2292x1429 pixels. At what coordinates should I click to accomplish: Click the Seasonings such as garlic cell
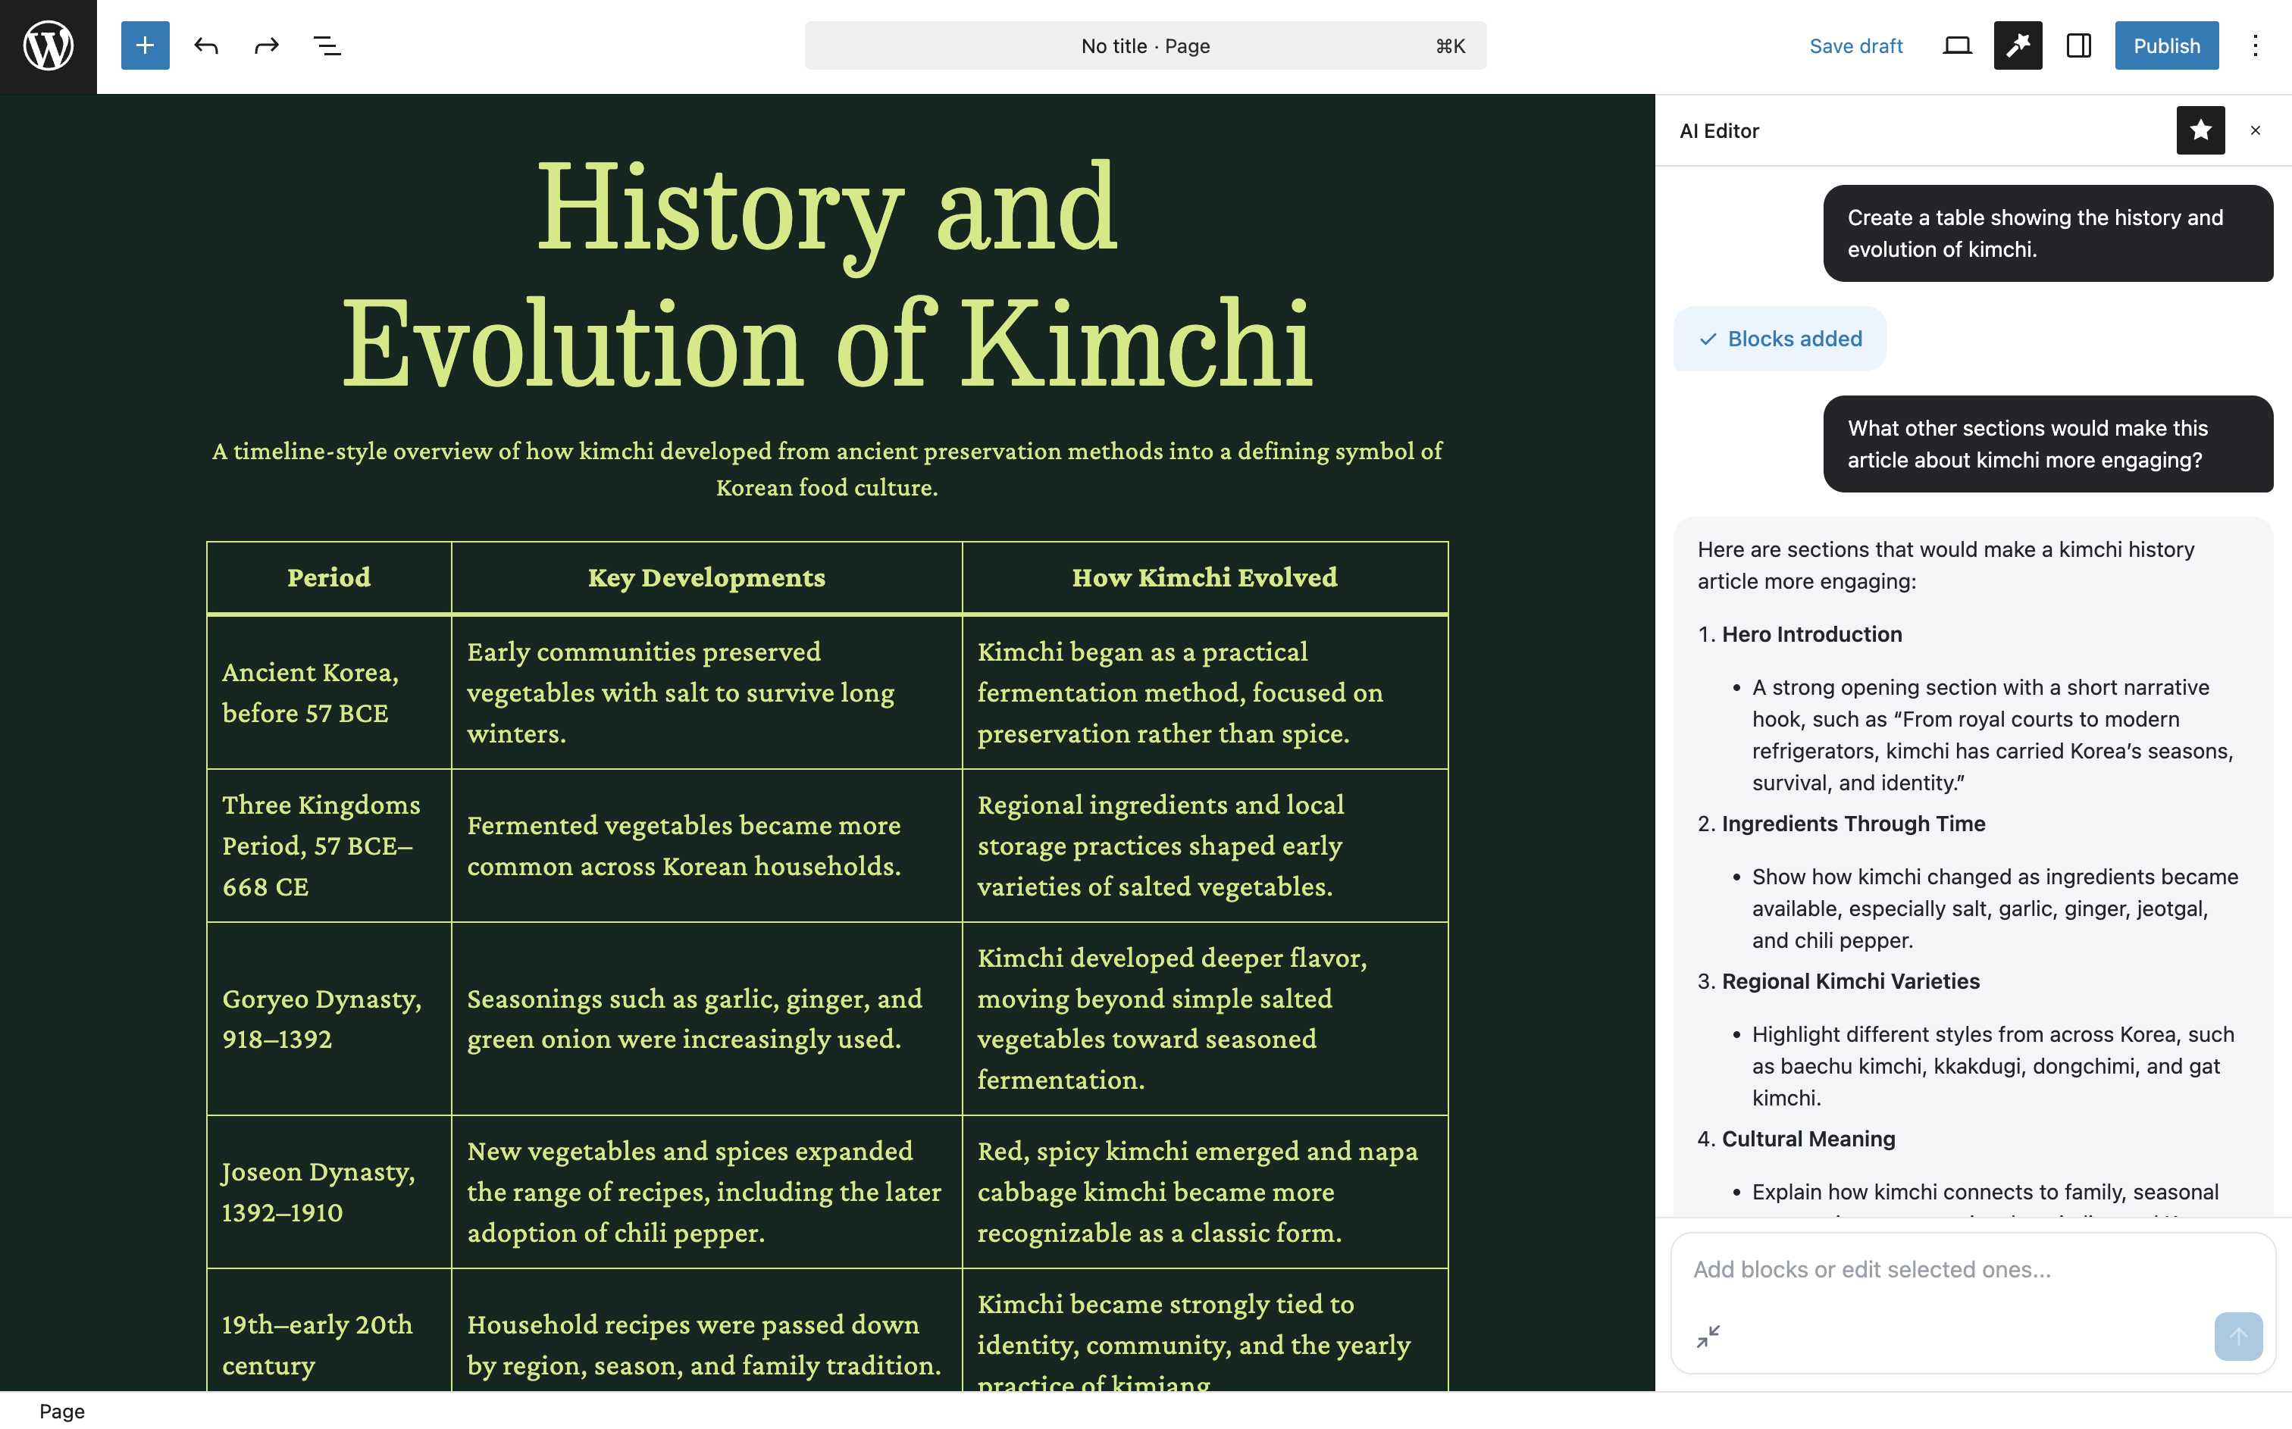point(707,1019)
